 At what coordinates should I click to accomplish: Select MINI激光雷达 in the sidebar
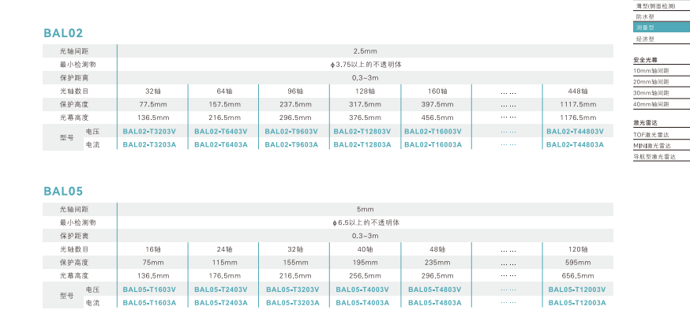pos(653,146)
